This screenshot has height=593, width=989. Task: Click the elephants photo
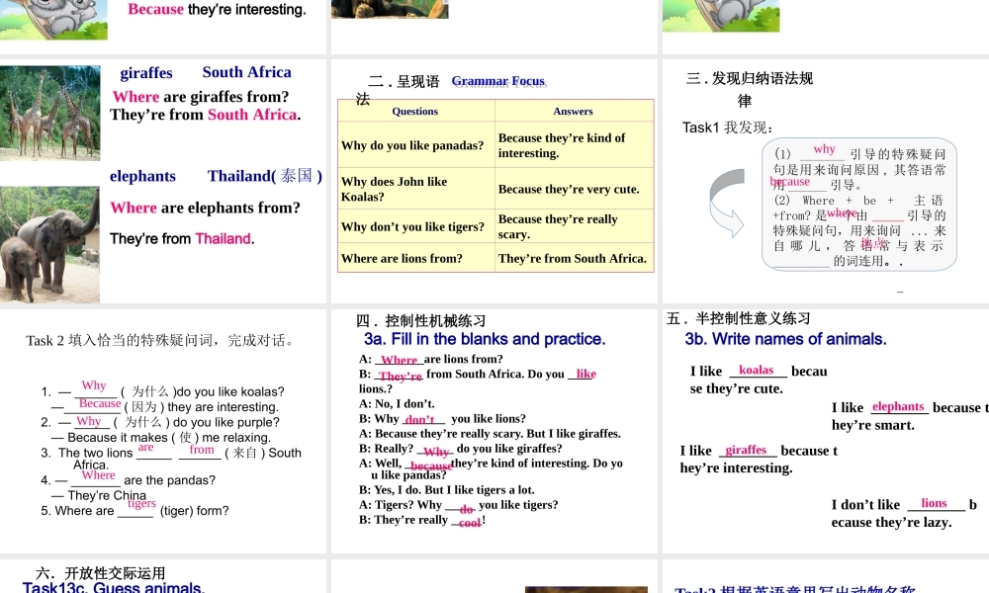coord(49,244)
